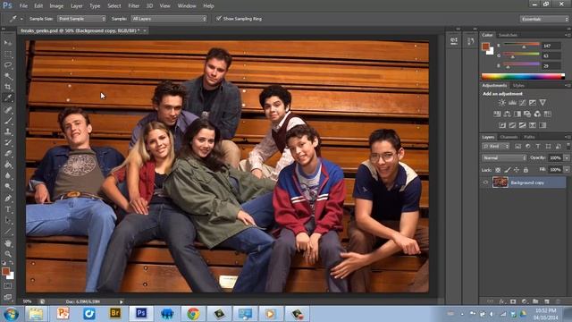
Task: Add a Hue/Saturation adjustment
Action: 497,114
